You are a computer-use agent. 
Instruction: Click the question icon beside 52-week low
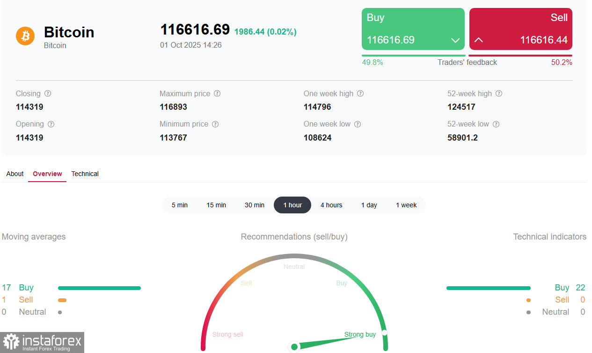click(496, 124)
